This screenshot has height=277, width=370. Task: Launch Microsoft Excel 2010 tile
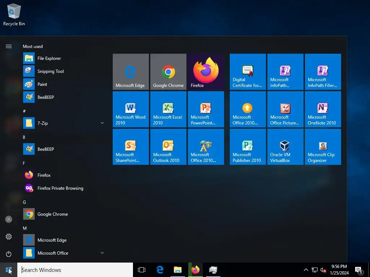coord(168,109)
